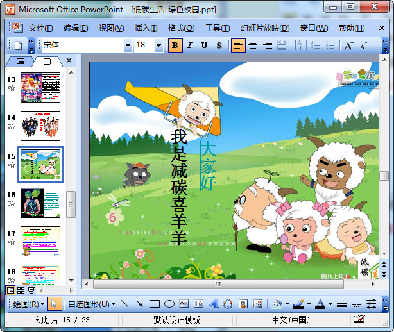Select slide 14 thumbnail
This screenshot has height=332, width=394.
tap(40, 126)
